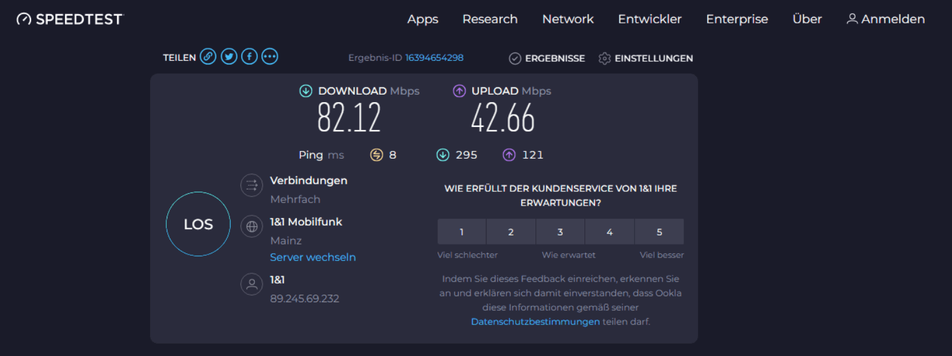The image size is (952, 356).
Task: Share result on Facebook
Action: 249,57
